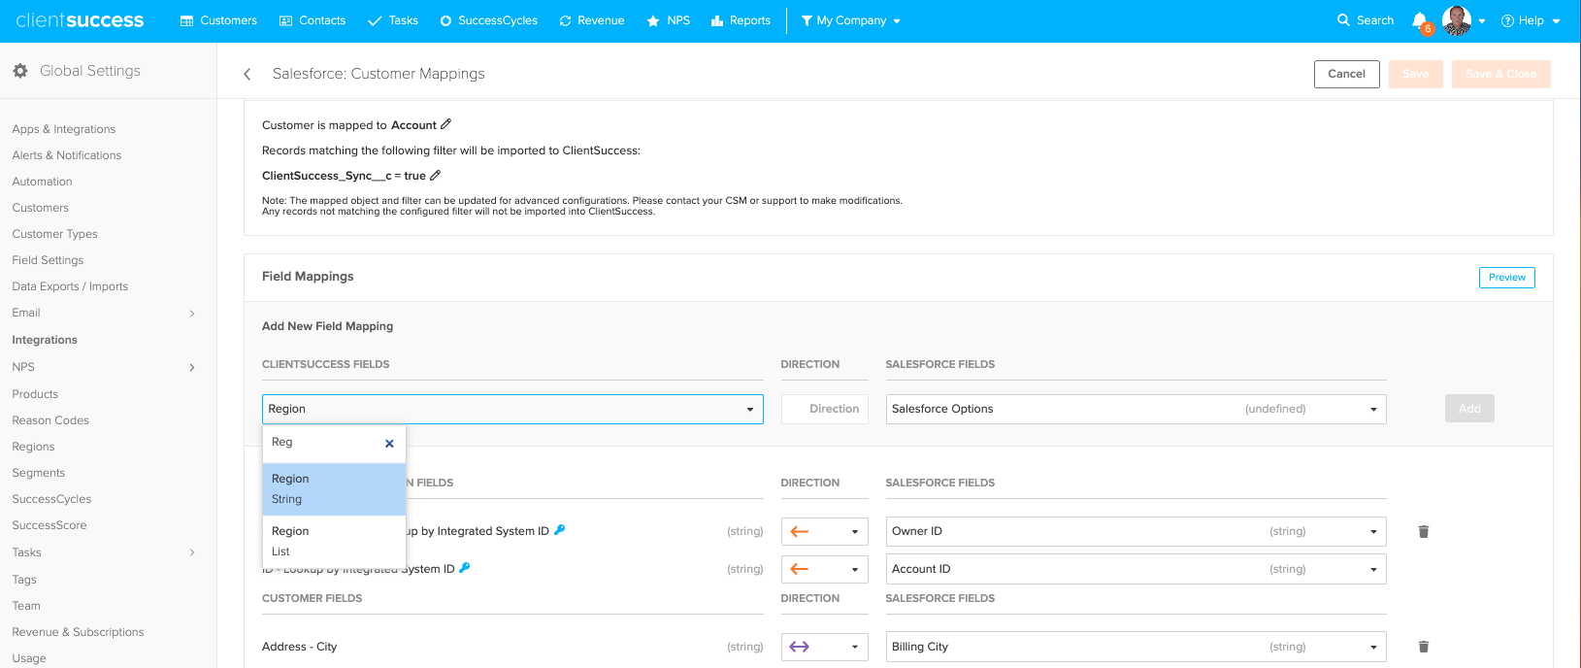The width and height of the screenshot is (1581, 668).
Task: Open NPS in the top navigation
Action: pyautogui.click(x=668, y=20)
